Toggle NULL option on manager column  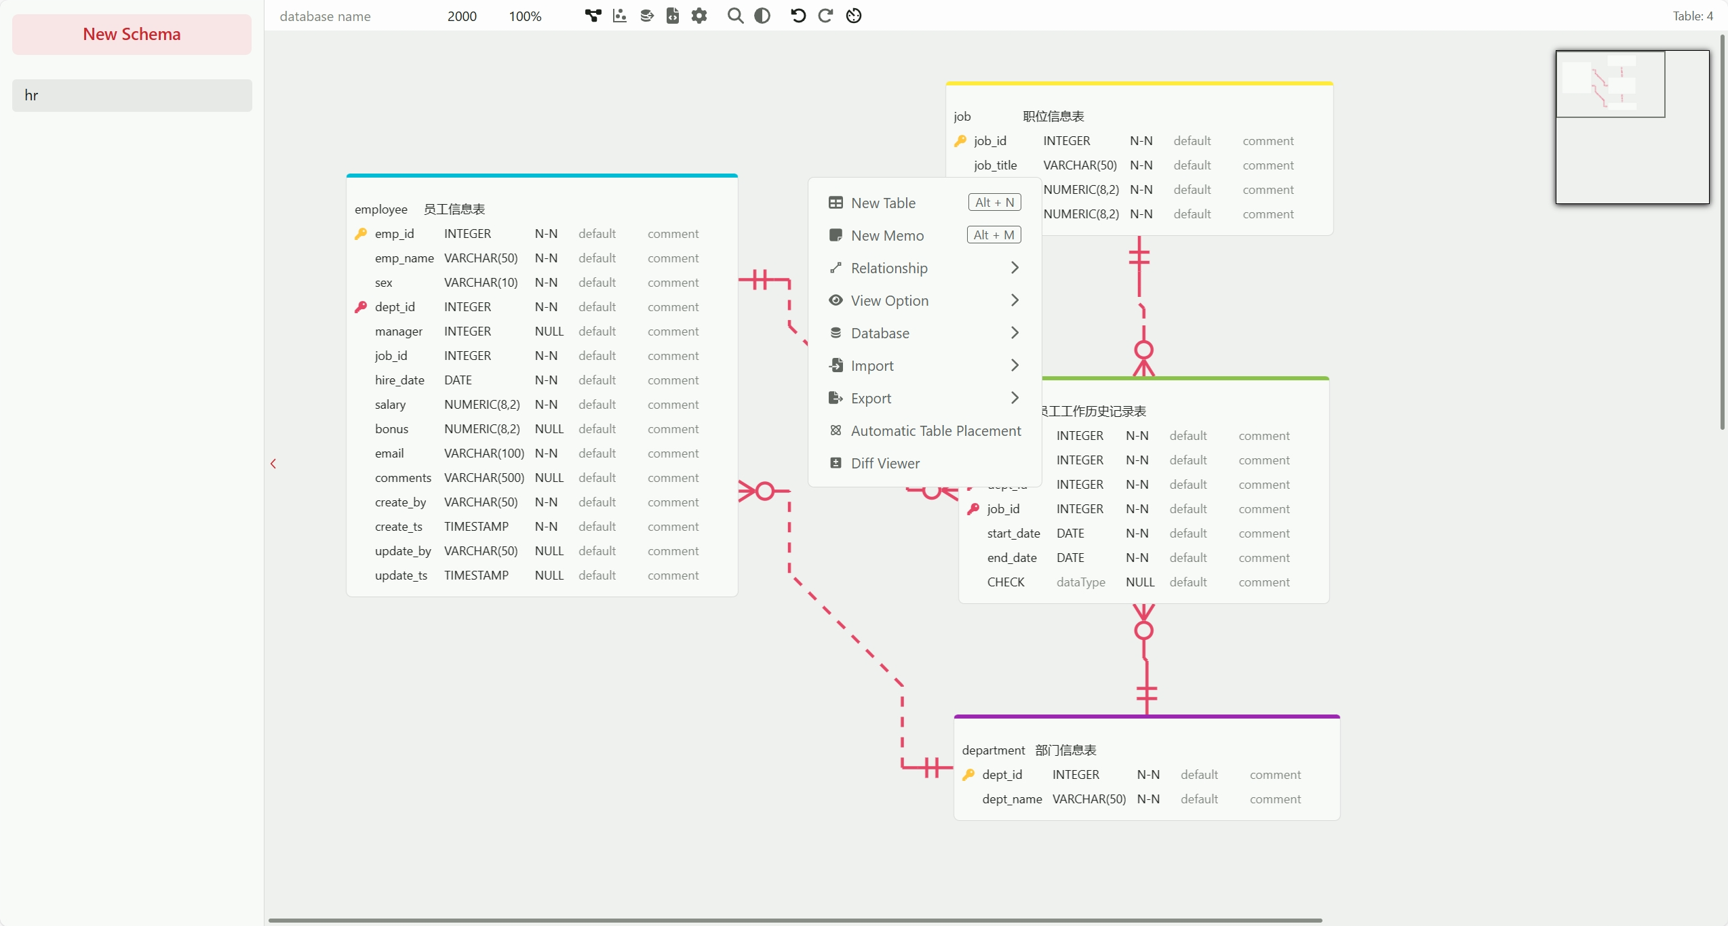click(549, 331)
